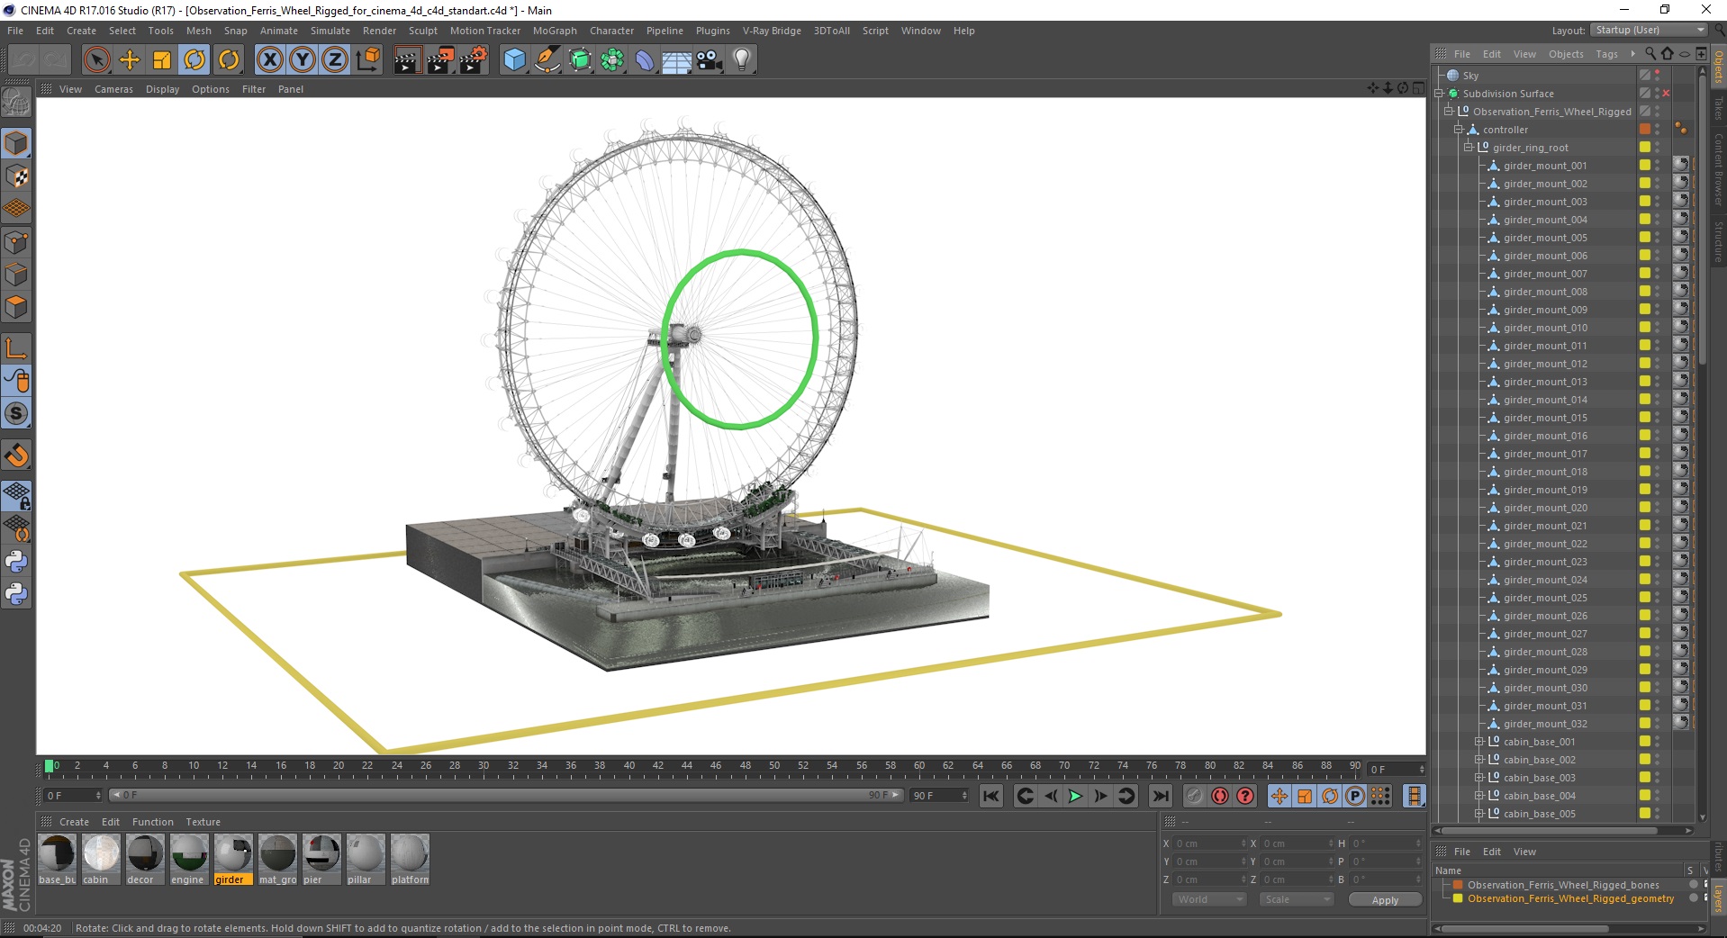Open the Takes side tab
Image resolution: width=1727 pixels, height=938 pixels.
[x=1718, y=109]
